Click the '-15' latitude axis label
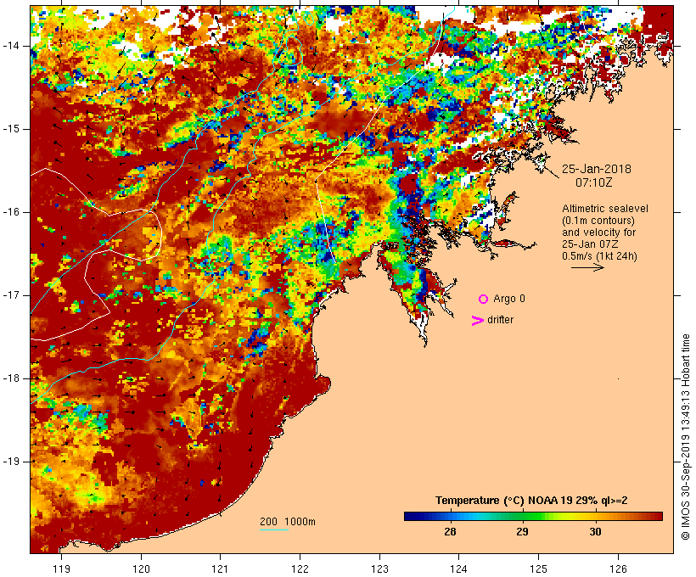 click(x=10, y=129)
